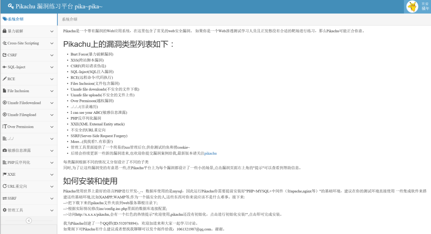Click the 不安全的URL重定向 list item
Image resolution: width=431 pixels, height=234 pixels.
pyautogui.click(x=88, y=130)
